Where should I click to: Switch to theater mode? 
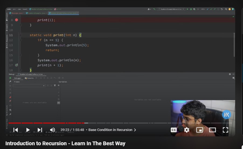coord(213,130)
